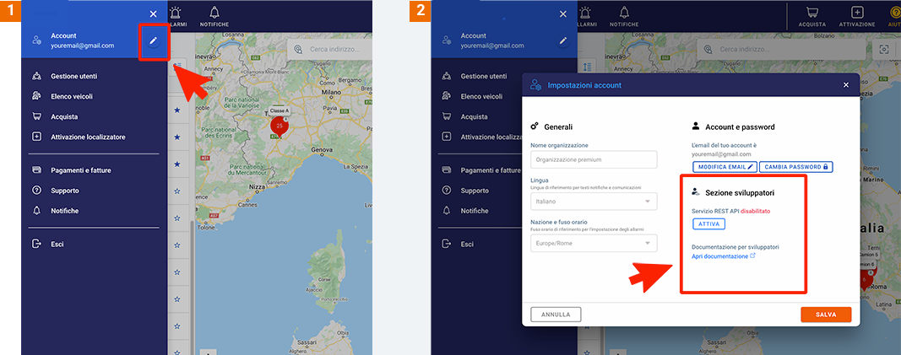Open Attivazione localizzatore in step 1 sidebar

click(x=88, y=137)
